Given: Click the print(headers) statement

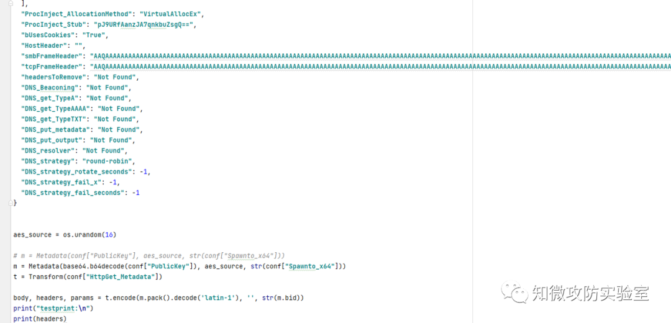Looking at the screenshot, I should [x=40, y=319].
